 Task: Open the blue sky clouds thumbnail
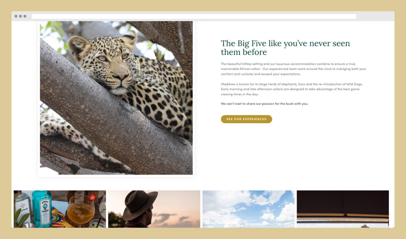point(248,209)
